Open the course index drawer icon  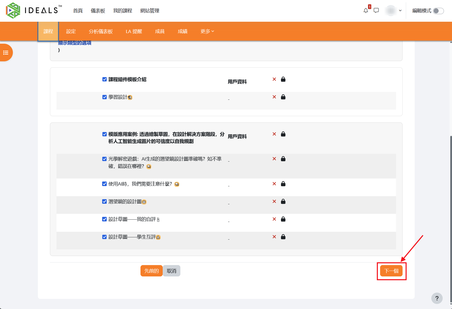click(x=6, y=53)
